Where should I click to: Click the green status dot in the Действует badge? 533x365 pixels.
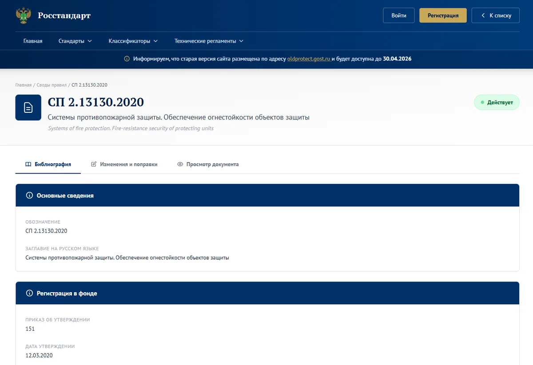pyautogui.click(x=482, y=102)
